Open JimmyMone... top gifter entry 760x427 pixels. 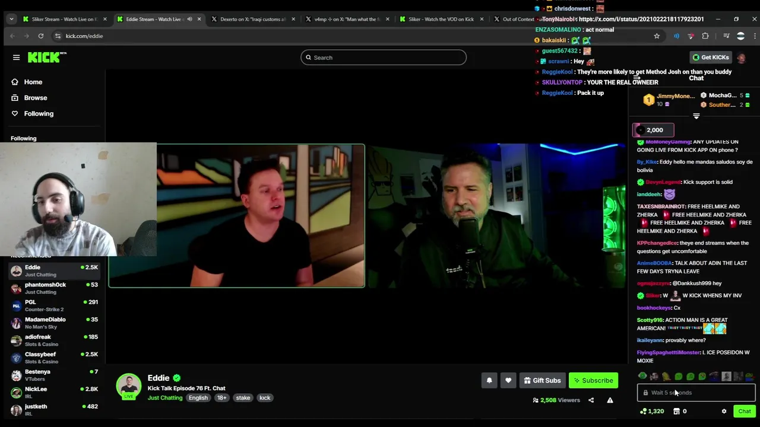click(x=670, y=100)
